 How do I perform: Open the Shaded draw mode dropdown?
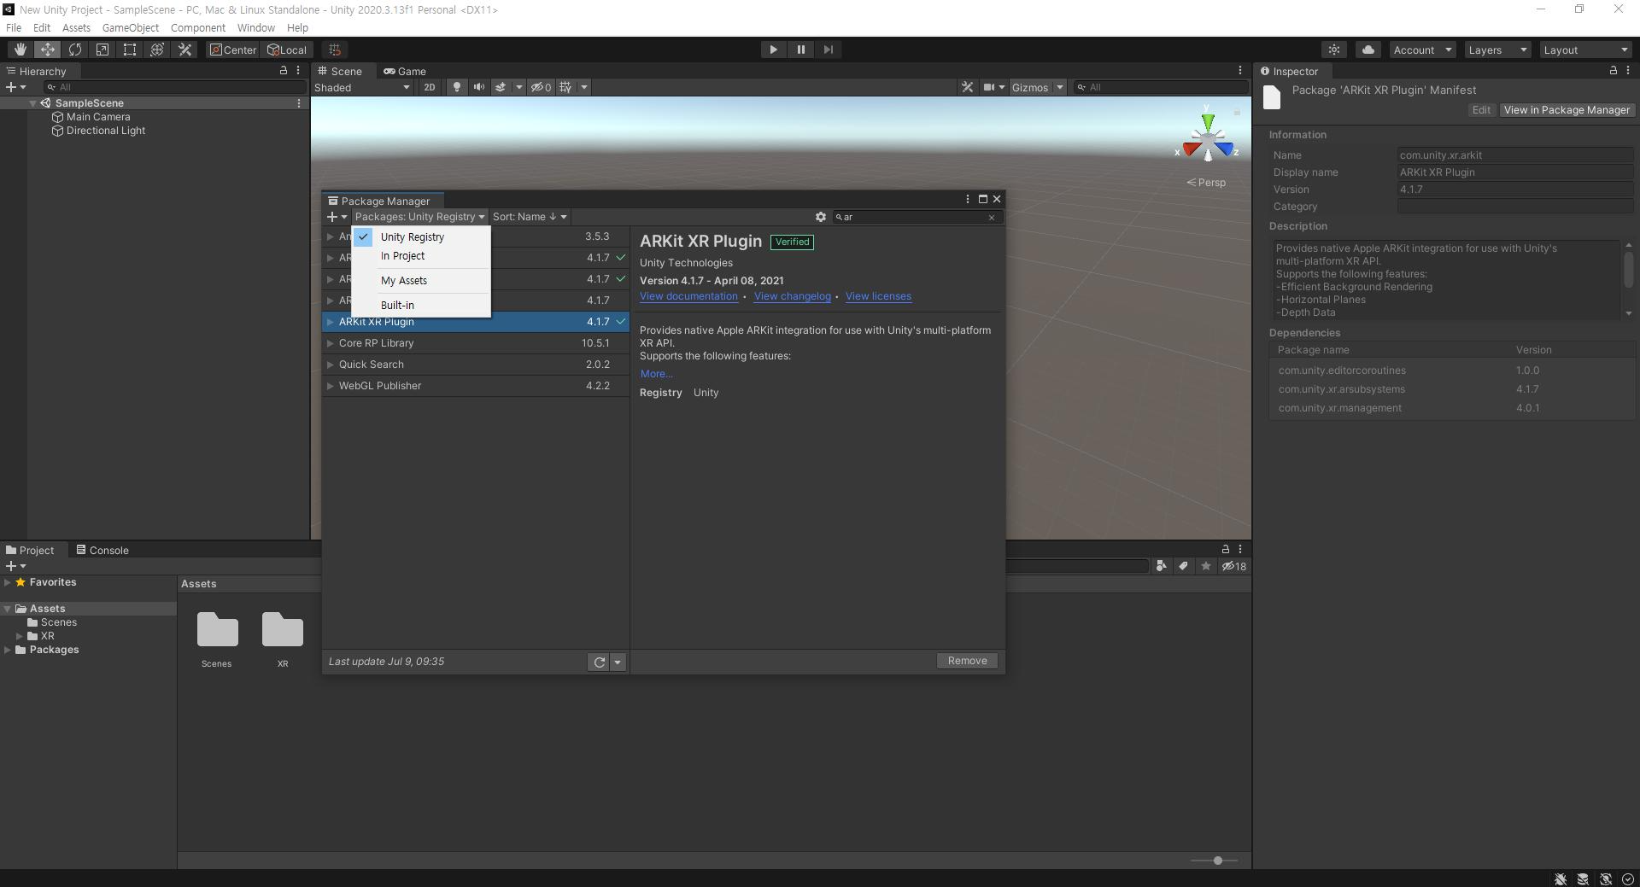click(362, 87)
